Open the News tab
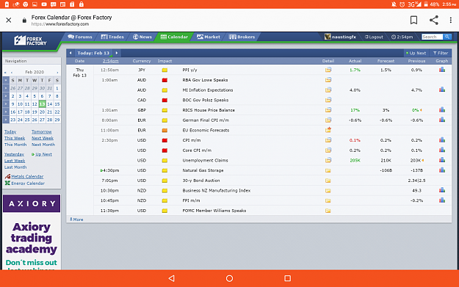The width and height of the screenshot is (459, 287). click(142, 37)
